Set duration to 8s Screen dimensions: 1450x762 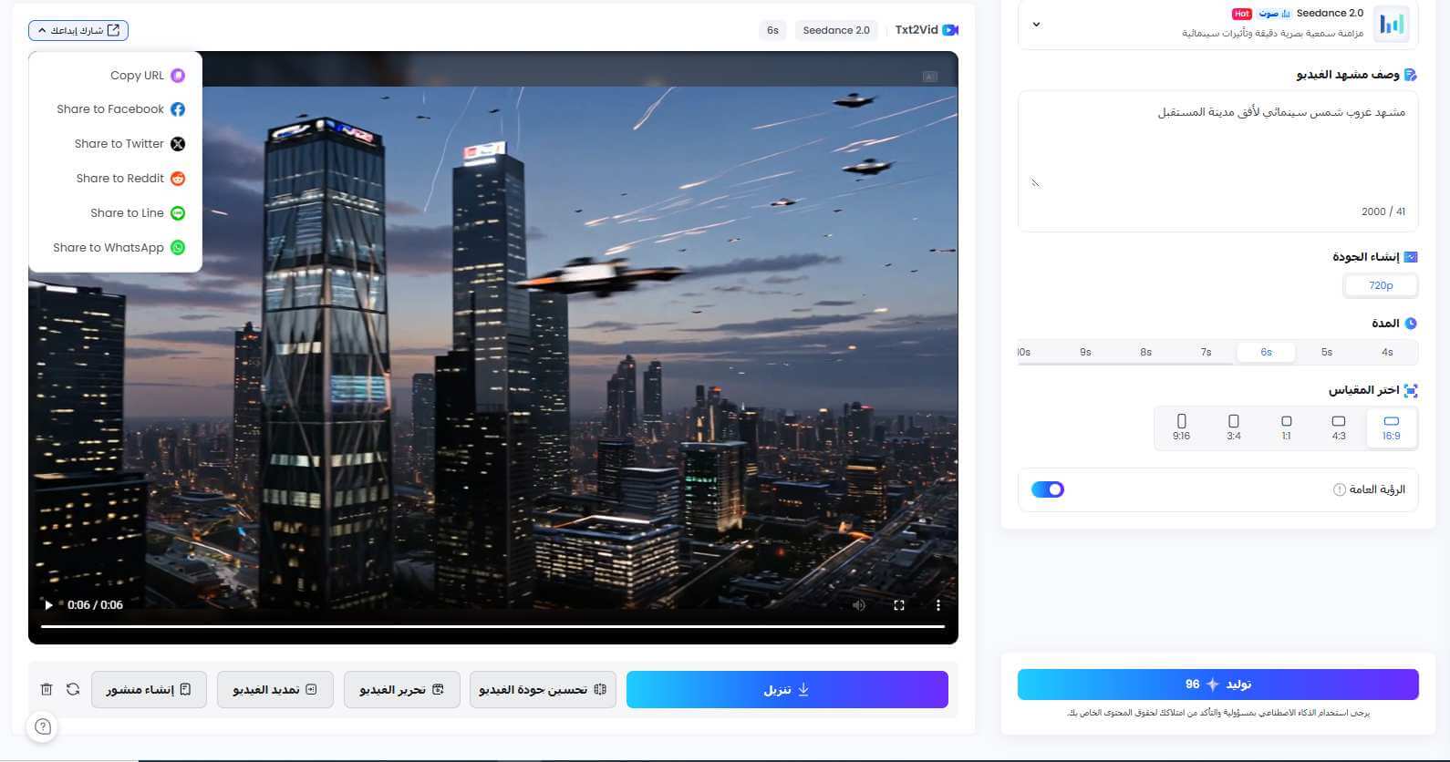click(x=1145, y=352)
